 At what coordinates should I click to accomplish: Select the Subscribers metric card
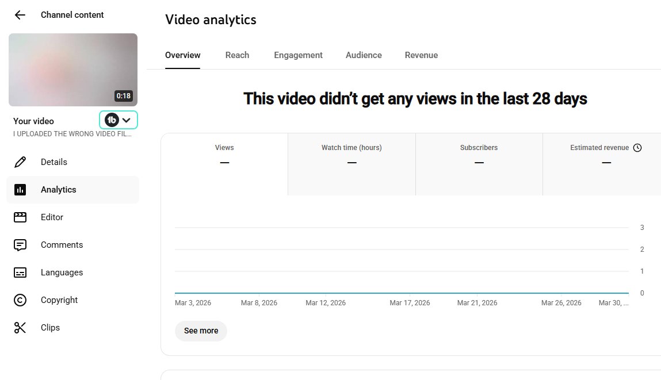(479, 164)
